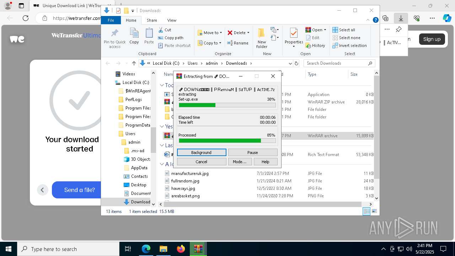
Task: Click the Size column header
Action: (x=360, y=74)
